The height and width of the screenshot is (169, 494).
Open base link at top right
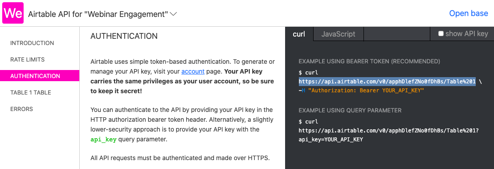(469, 13)
